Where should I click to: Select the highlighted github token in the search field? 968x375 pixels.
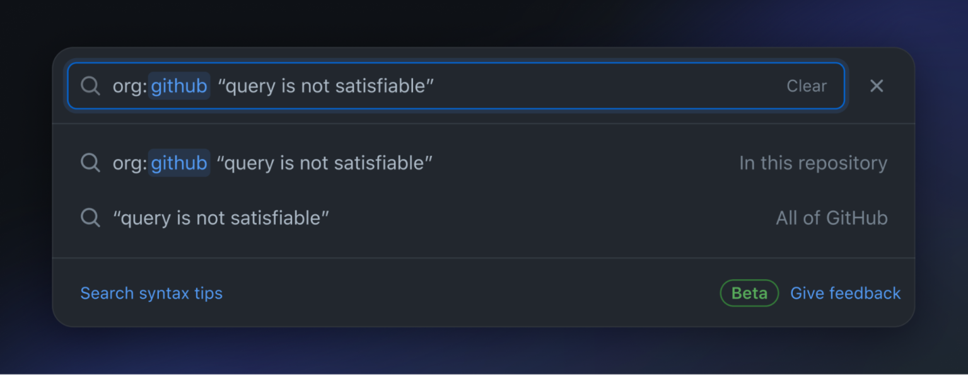tap(179, 86)
